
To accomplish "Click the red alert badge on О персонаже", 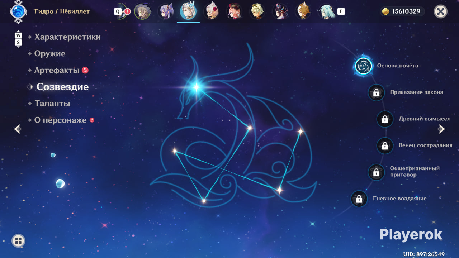I will (92, 120).
